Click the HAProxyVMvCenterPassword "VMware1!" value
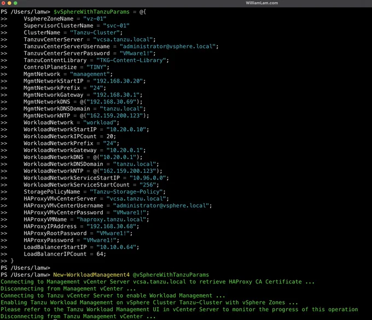This screenshot has height=320, width=372. [x=130, y=213]
